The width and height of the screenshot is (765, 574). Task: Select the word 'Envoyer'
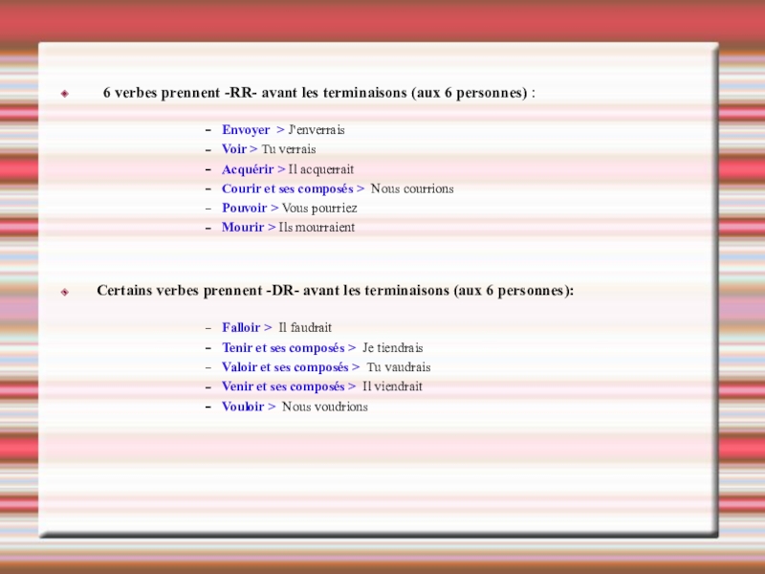(x=246, y=130)
